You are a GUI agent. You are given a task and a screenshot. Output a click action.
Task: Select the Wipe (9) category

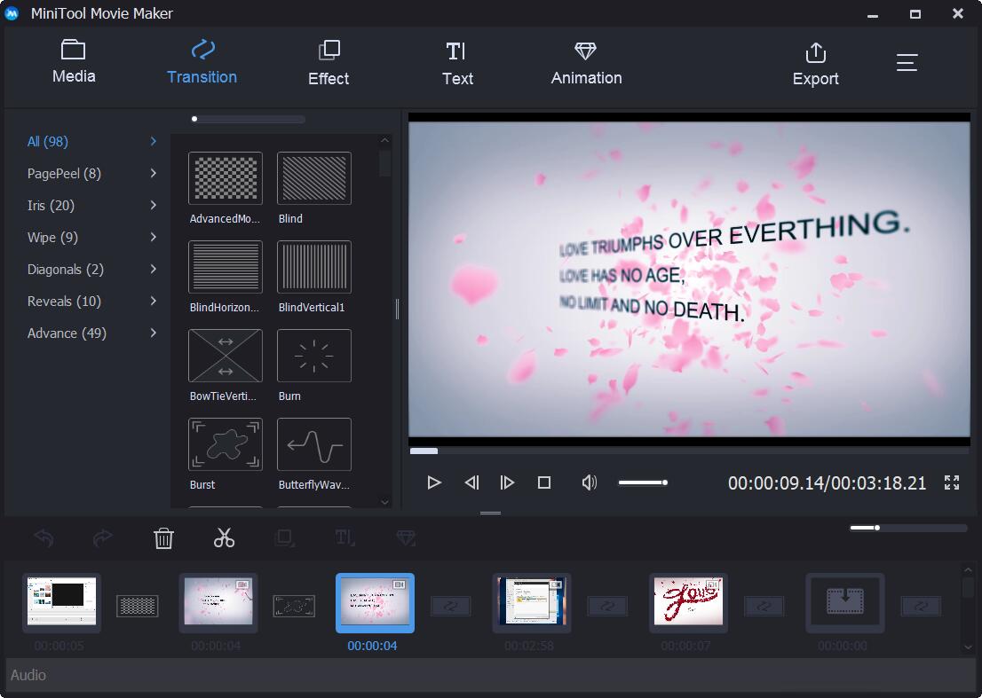pos(53,238)
